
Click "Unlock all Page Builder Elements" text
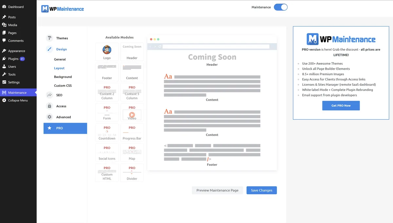coord(326,69)
